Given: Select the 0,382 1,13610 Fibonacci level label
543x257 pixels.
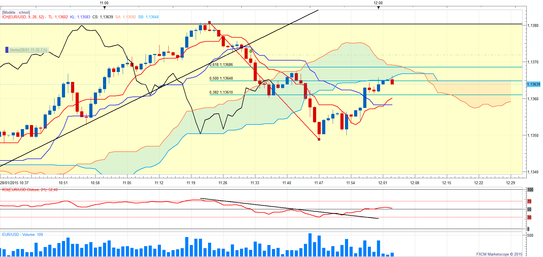Looking at the screenshot, I should point(221,93).
